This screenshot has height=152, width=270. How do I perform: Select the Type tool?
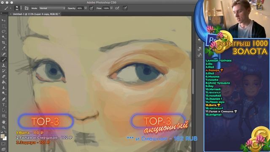point(4,105)
